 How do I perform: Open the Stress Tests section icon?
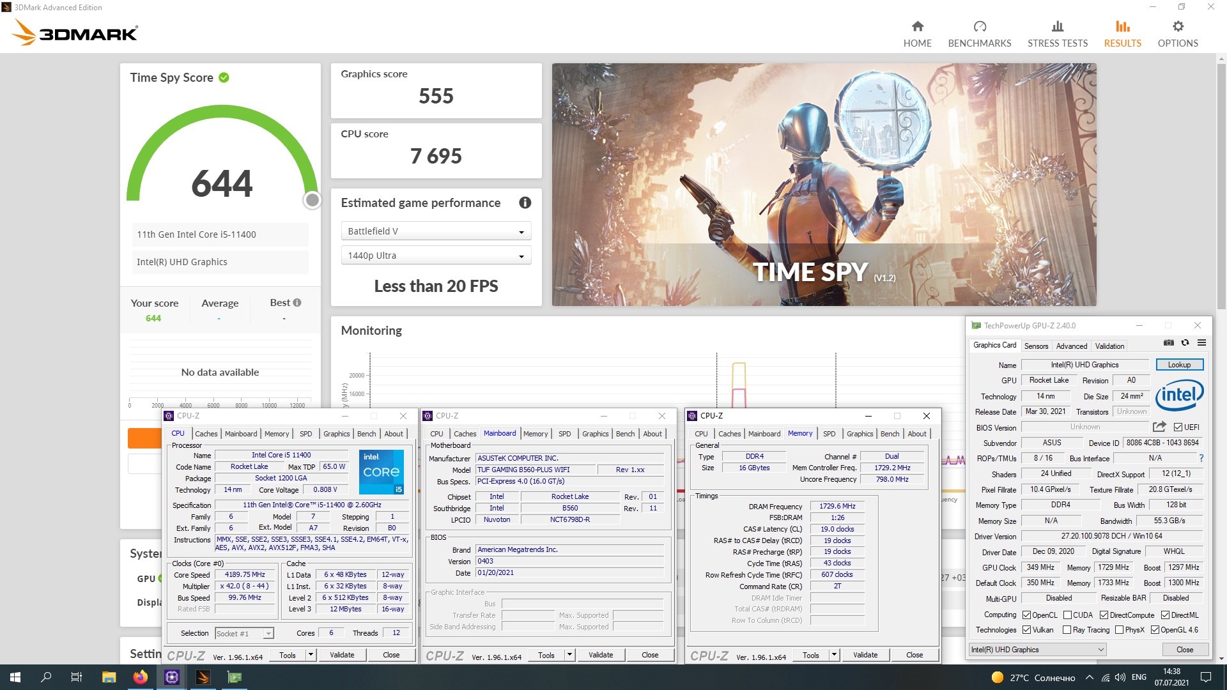coord(1058,27)
